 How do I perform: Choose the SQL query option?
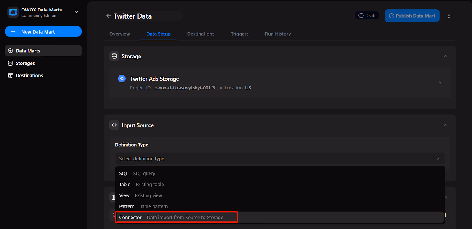280,173
